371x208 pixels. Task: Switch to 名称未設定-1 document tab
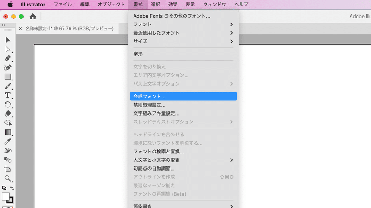69,29
